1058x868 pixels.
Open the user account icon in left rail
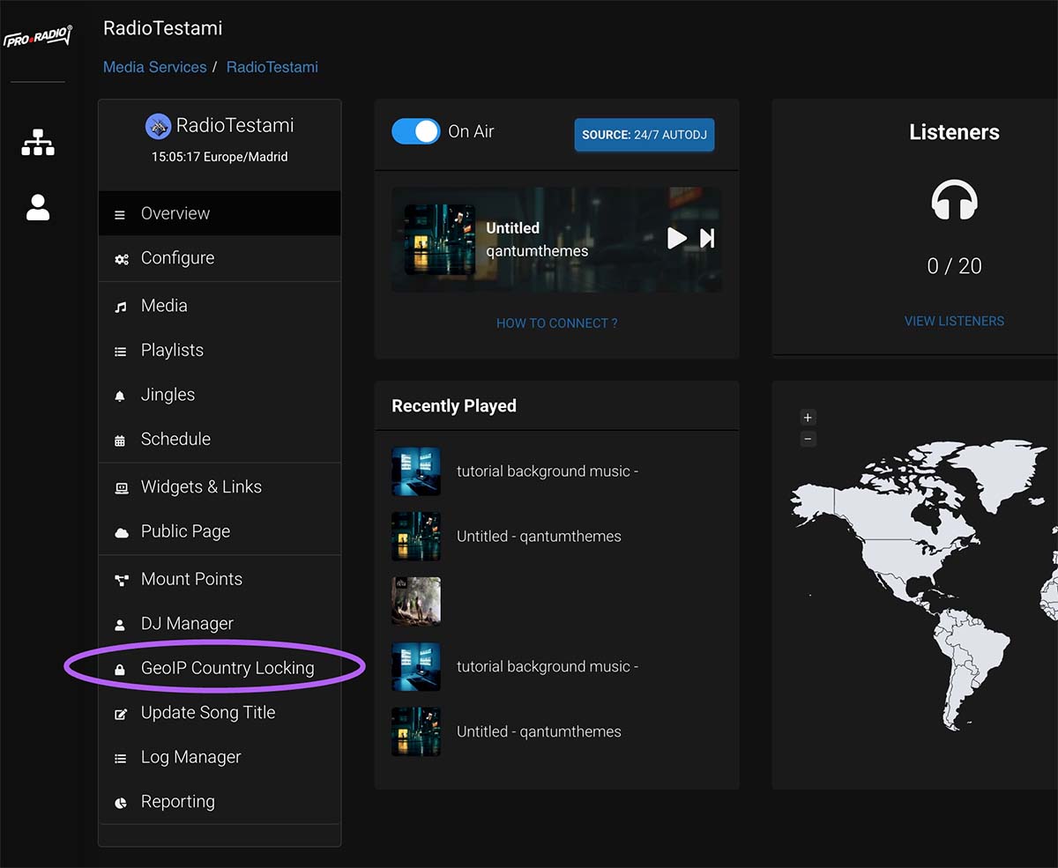click(x=38, y=207)
